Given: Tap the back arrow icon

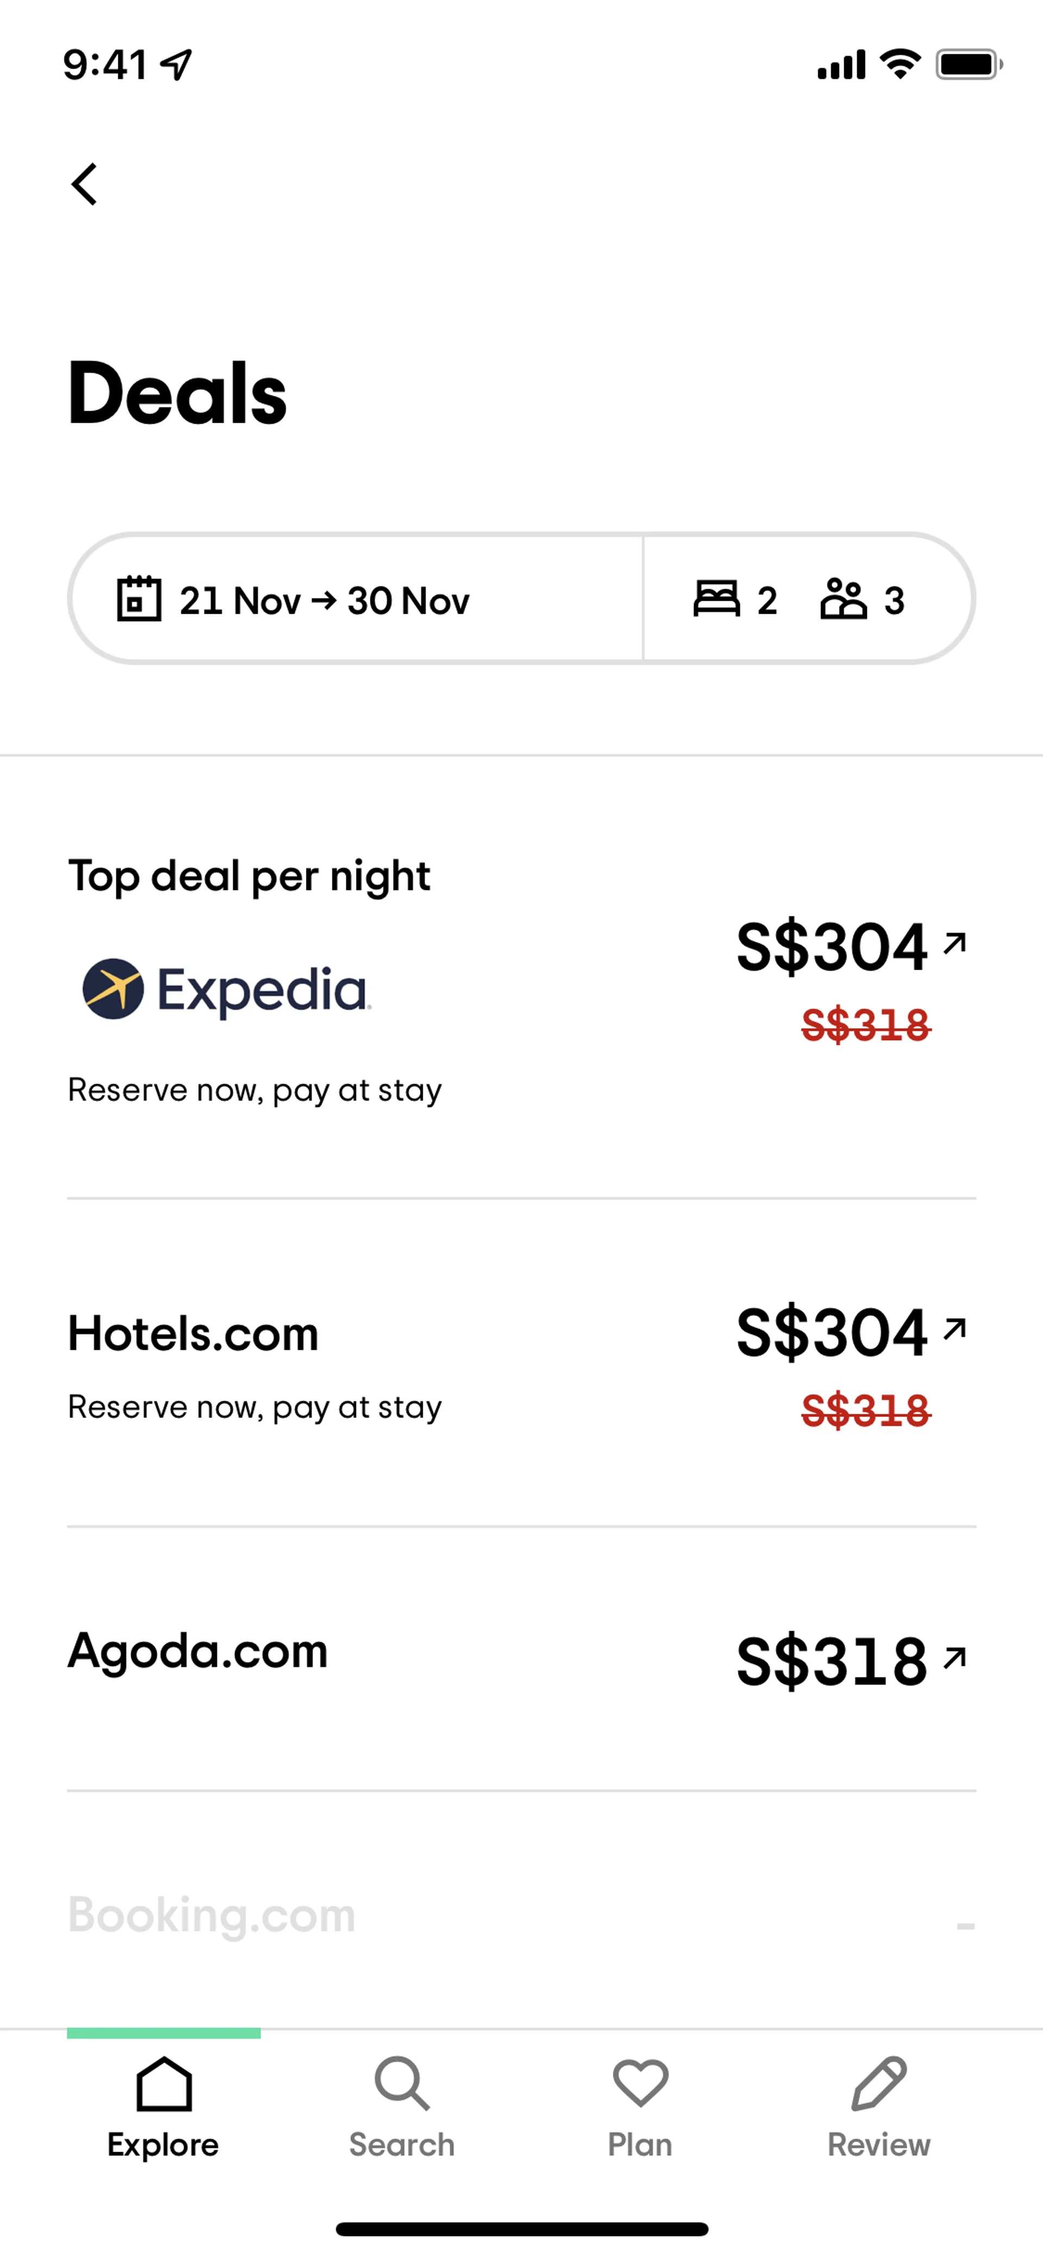Looking at the screenshot, I should tap(84, 184).
